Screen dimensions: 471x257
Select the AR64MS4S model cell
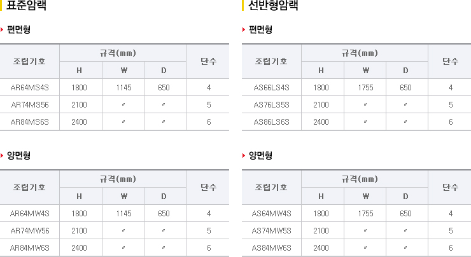pos(29,87)
